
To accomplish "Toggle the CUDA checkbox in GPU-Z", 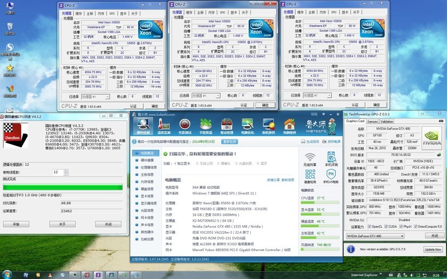I will click(x=386, y=227).
